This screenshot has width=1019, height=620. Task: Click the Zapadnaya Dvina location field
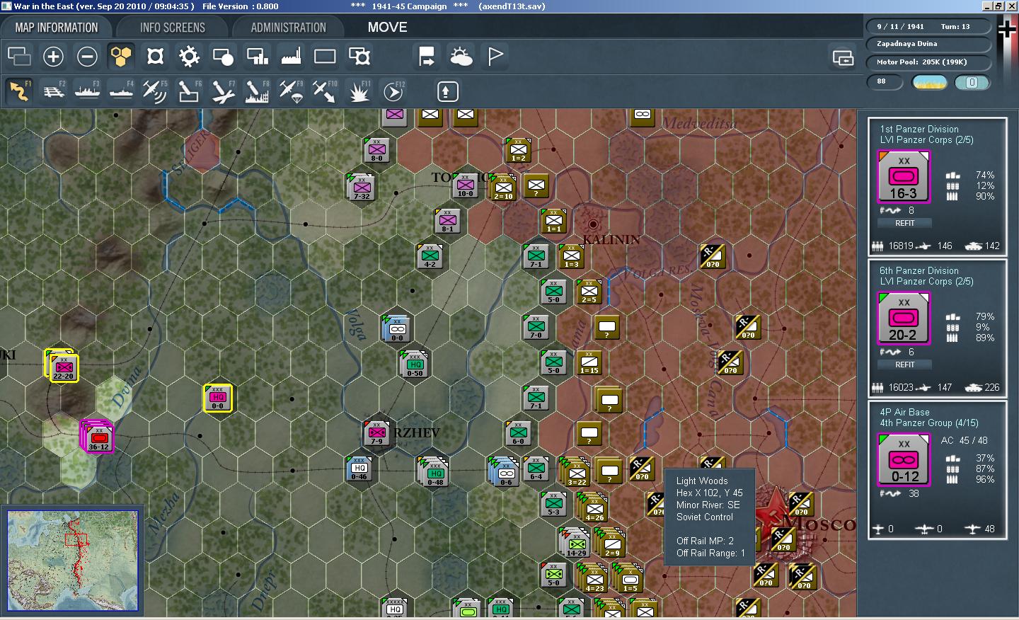tap(928, 44)
